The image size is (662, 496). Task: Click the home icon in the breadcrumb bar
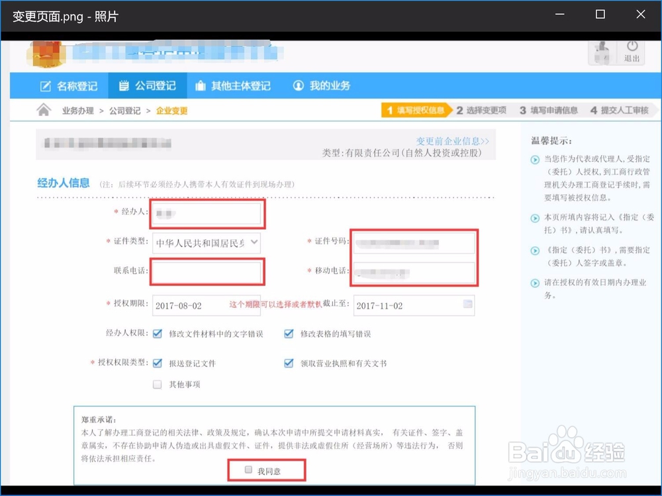pyautogui.click(x=44, y=110)
